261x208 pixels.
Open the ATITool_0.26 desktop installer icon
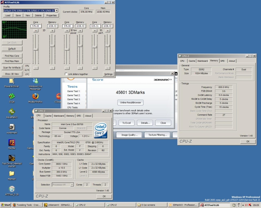(x=12, y=190)
